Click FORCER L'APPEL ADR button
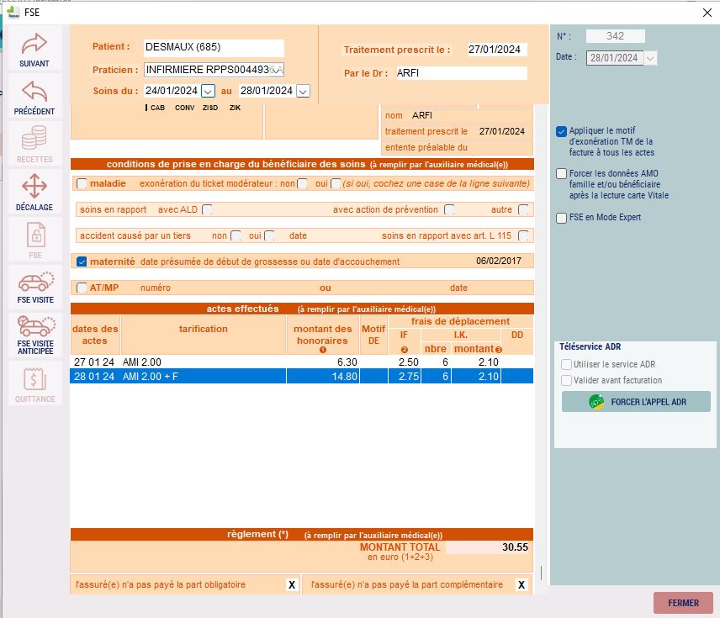The image size is (720, 618). coord(636,402)
